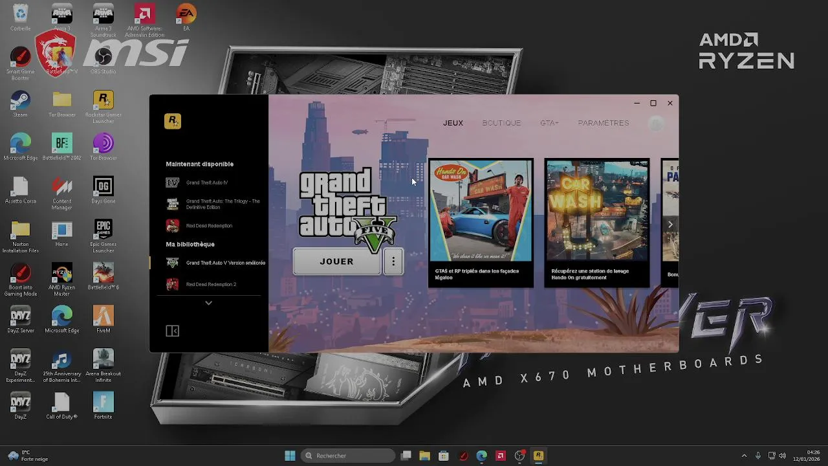Select AMD Software Adrenalin Edition desktop icon
Viewport: 828px width, 466px height.
pos(145,20)
